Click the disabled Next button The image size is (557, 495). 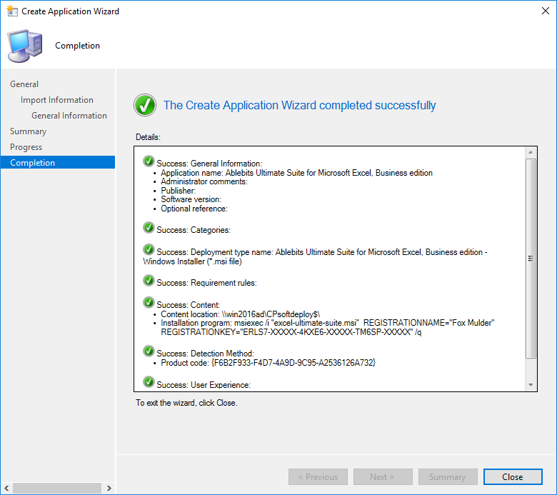point(383,476)
